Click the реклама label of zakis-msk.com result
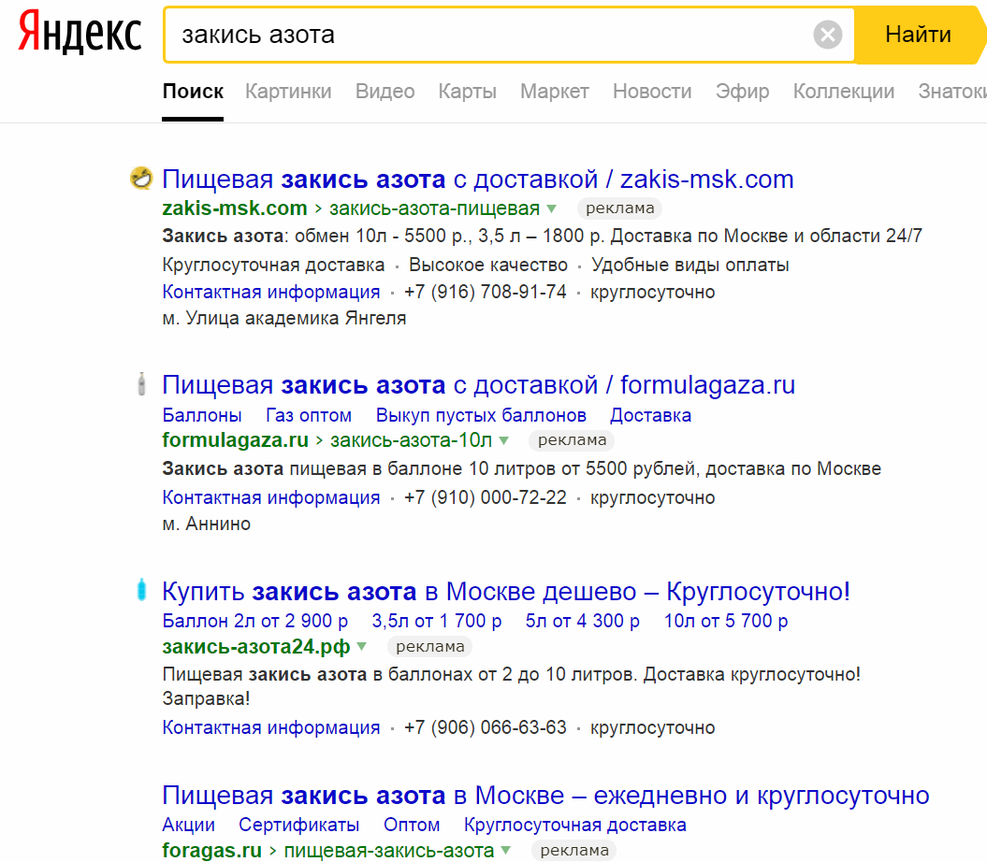Image resolution: width=987 pixels, height=862 pixels. tap(620, 208)
